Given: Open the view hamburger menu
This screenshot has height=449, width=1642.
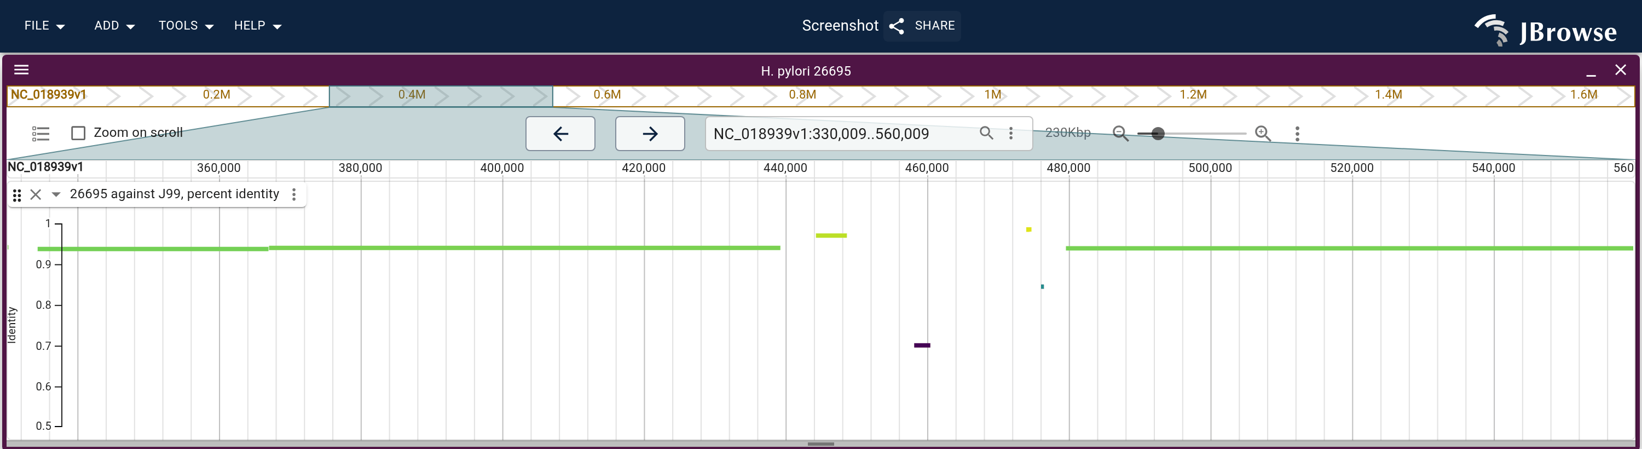Looking at the screenshot, I should tap(22, 70).
